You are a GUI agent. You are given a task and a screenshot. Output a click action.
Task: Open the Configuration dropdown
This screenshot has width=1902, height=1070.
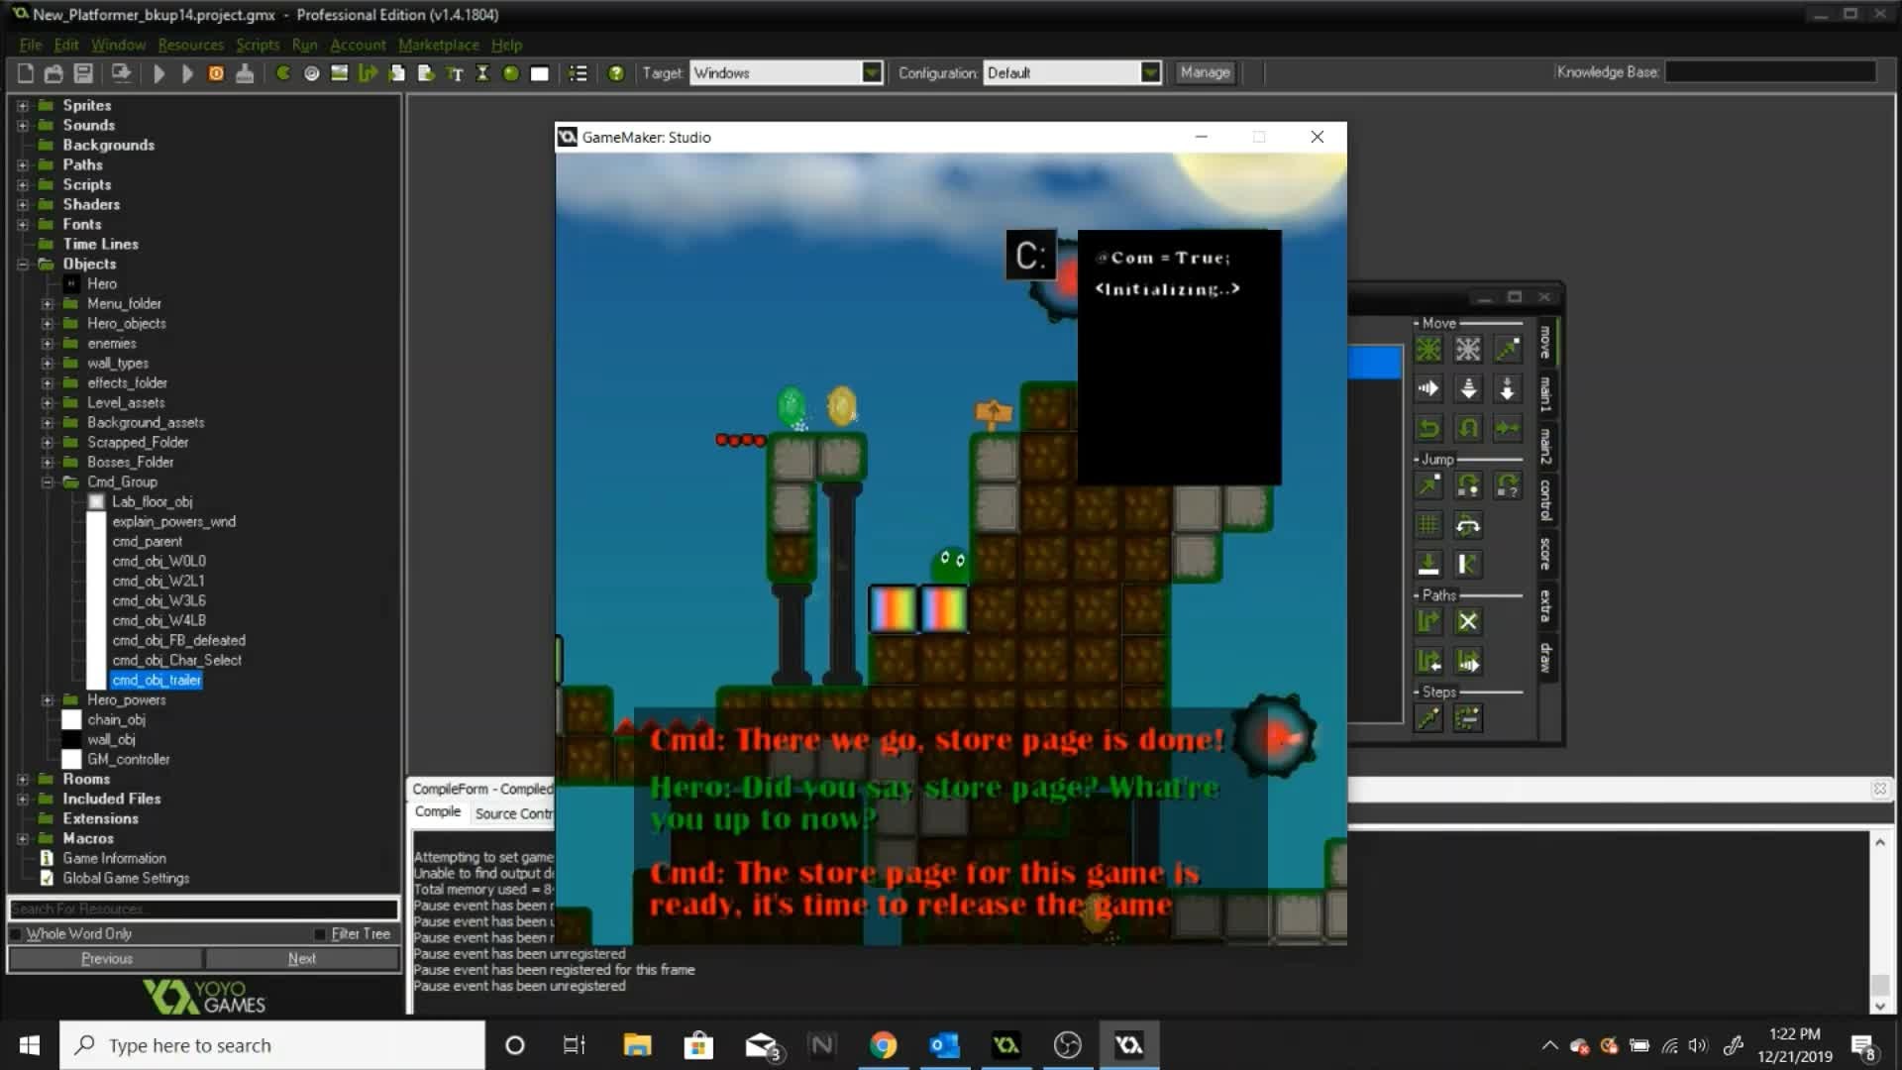click(x=1149, y=73)
